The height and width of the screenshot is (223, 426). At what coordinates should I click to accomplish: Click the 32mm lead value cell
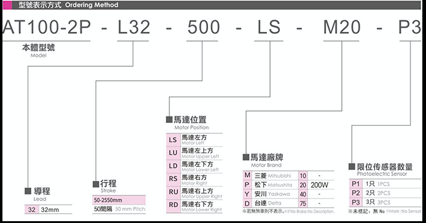pyautogui.click(x=55, y=210)
